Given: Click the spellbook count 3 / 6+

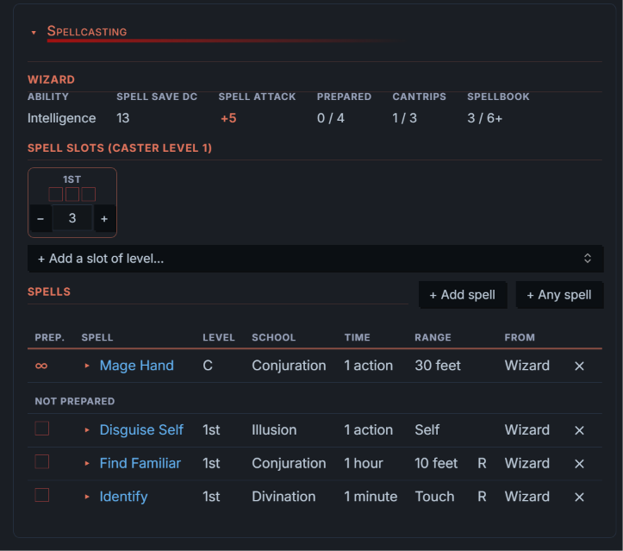Looking at the screenshot, I should pyautogui.click(x=485, y=118).
